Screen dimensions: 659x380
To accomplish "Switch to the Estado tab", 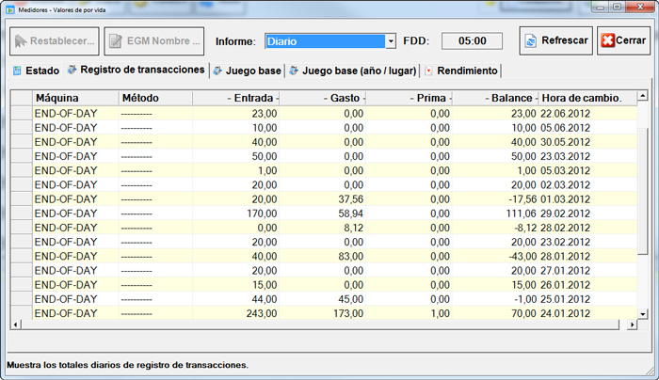I will 41,71.
